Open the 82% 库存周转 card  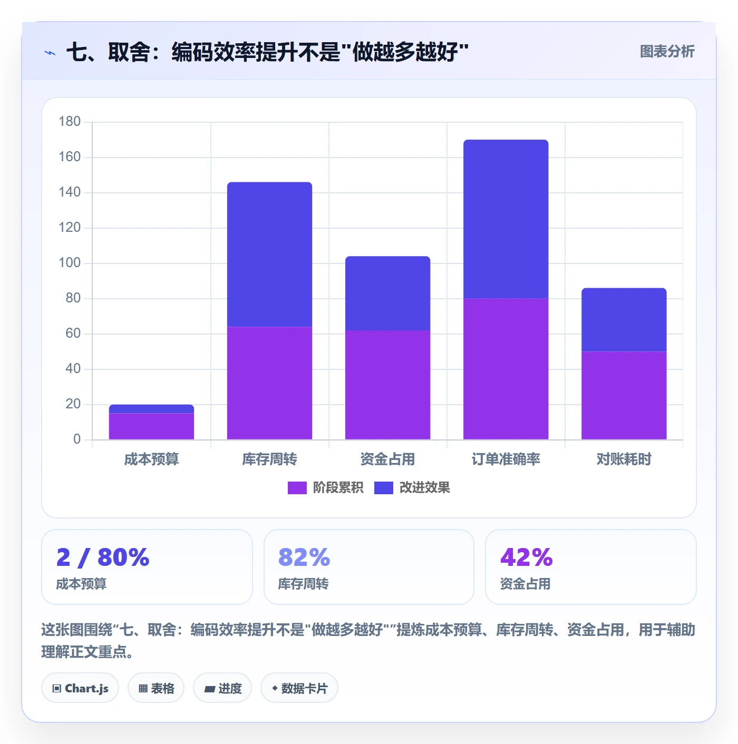coord(369,567)
